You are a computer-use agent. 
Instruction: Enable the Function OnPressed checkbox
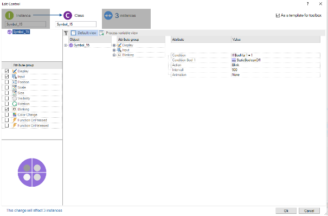click(7, 120)
